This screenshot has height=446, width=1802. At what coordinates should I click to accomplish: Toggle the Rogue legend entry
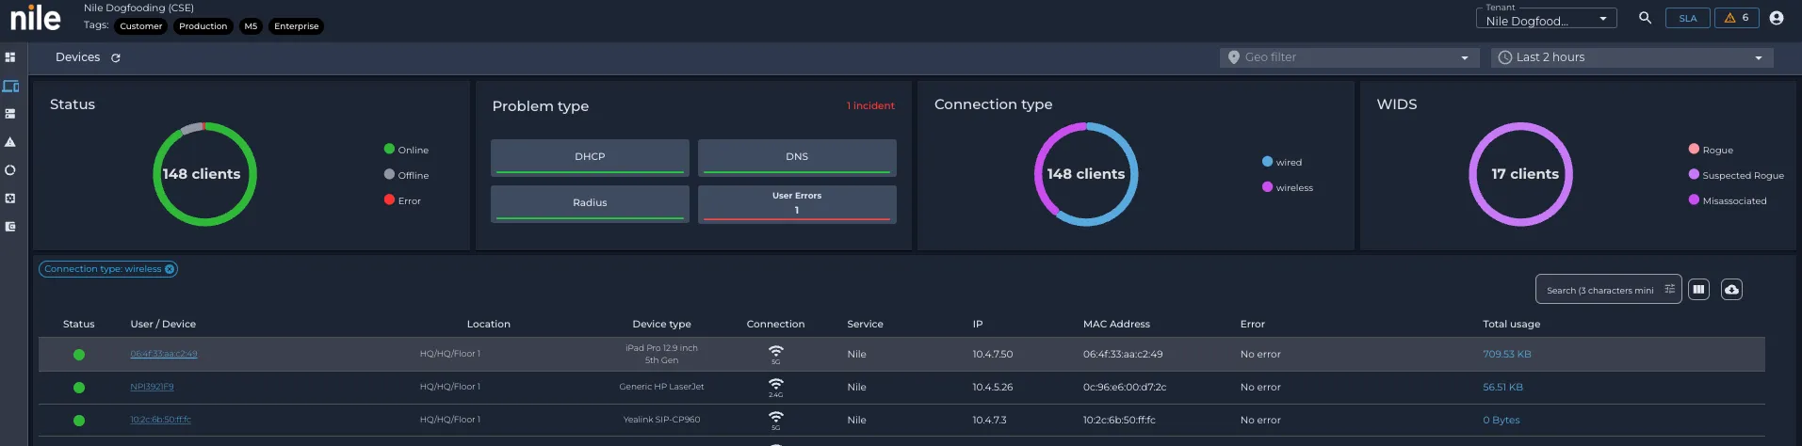click(1711, 150)
